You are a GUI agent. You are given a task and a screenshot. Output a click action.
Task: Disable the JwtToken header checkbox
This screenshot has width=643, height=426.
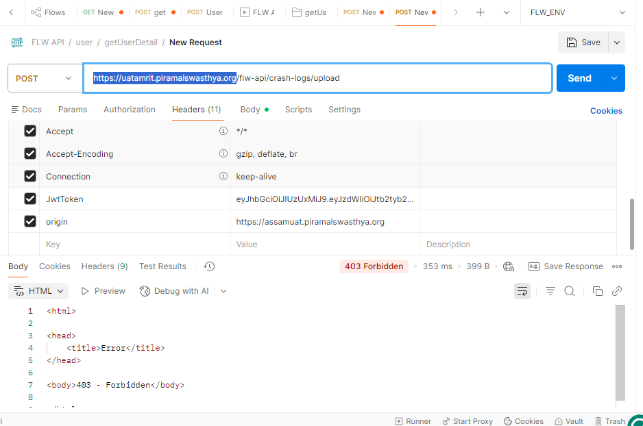[x=30, y=199]
